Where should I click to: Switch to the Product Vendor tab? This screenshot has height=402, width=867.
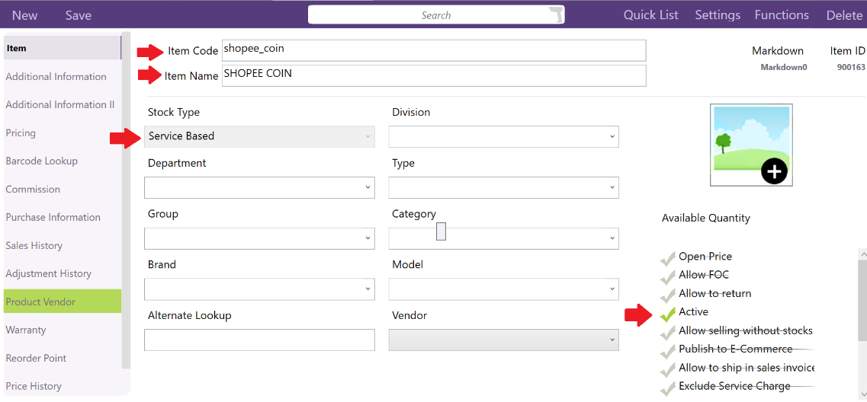point(40,302)
